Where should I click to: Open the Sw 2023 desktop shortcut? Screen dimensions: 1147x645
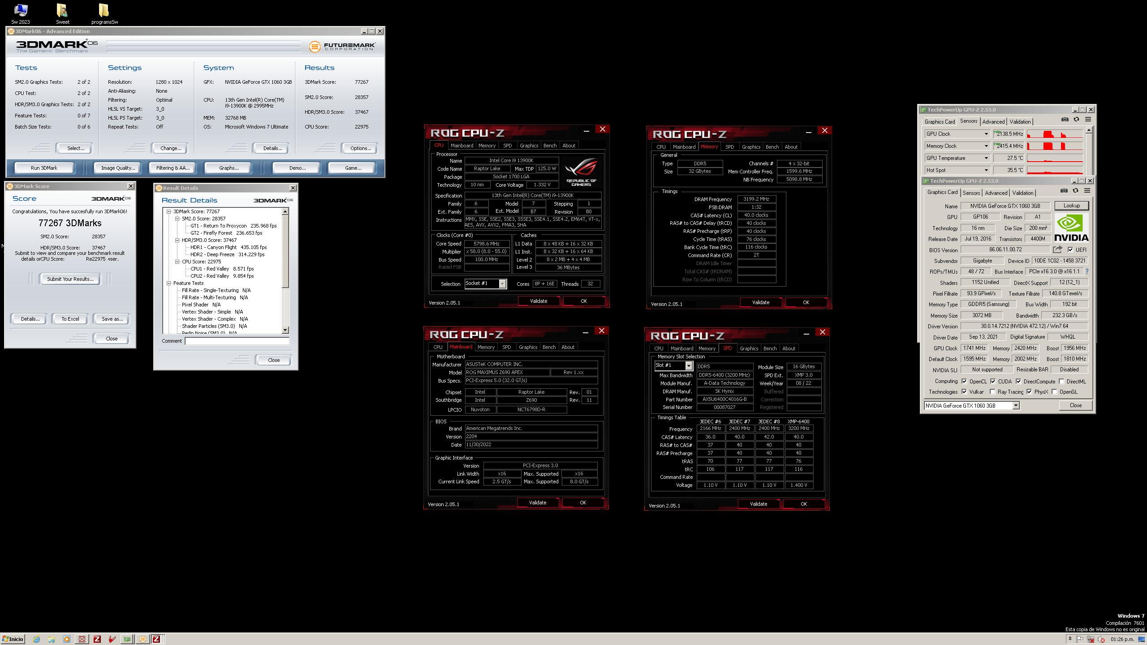point(21,13)
